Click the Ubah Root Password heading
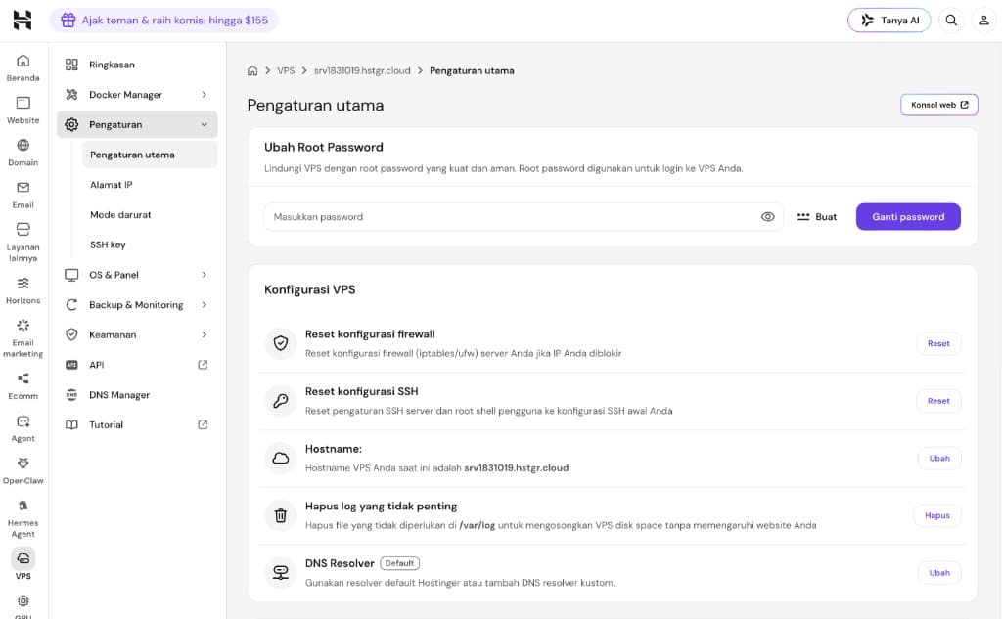The image size is (1002, 619). click(x=323, y=147)
